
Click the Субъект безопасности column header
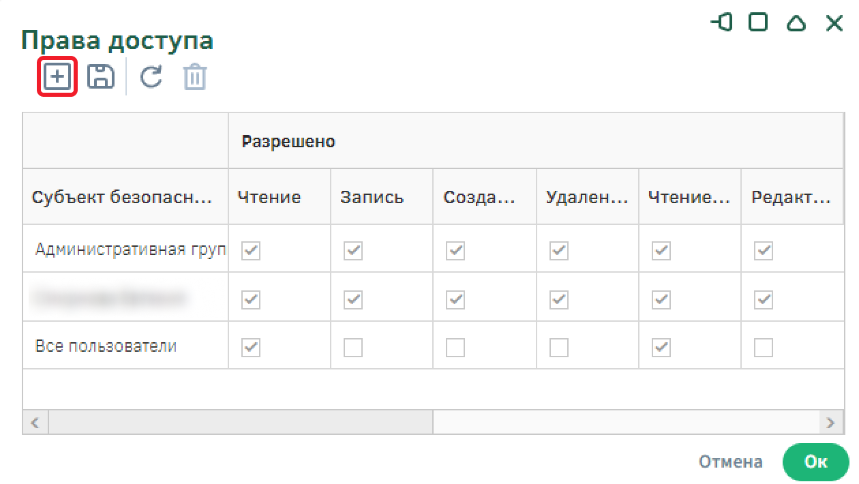tap(123, 198)
